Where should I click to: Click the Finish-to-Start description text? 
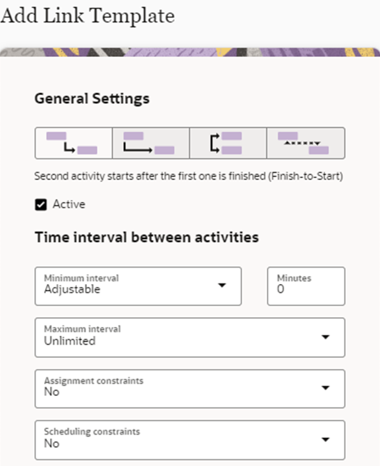point(188,176)
